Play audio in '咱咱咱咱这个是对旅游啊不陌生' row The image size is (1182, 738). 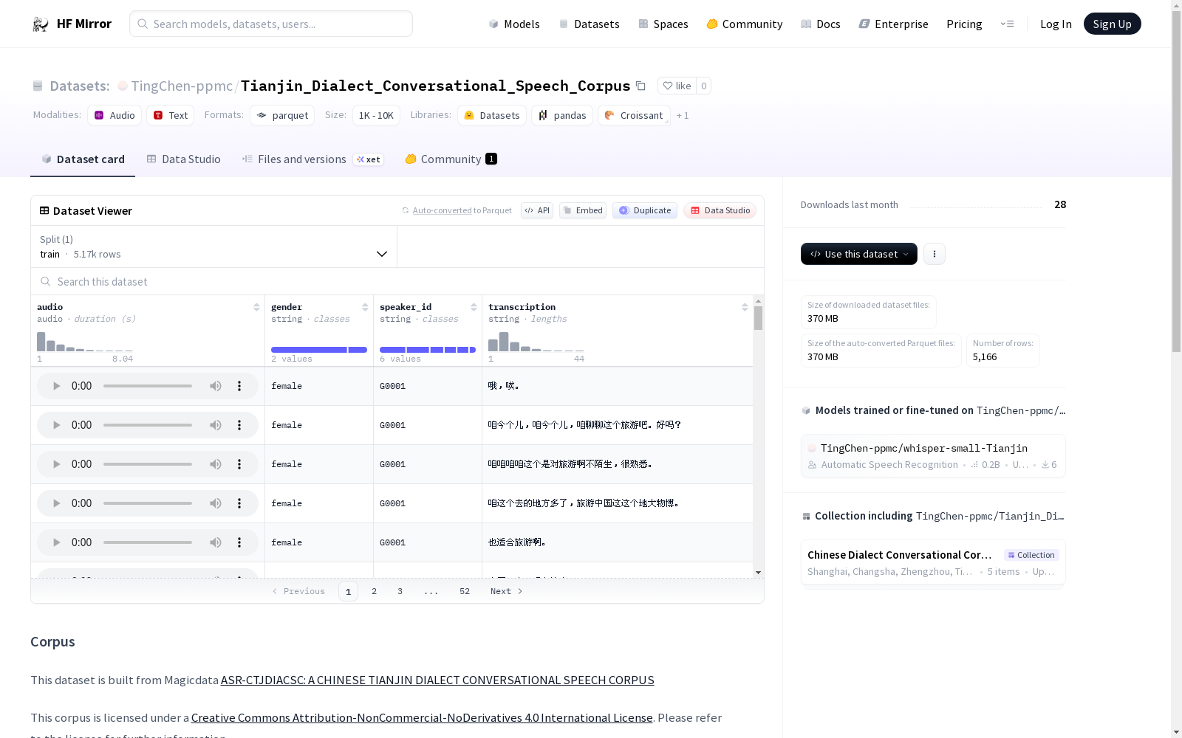(x=56, y=464)
